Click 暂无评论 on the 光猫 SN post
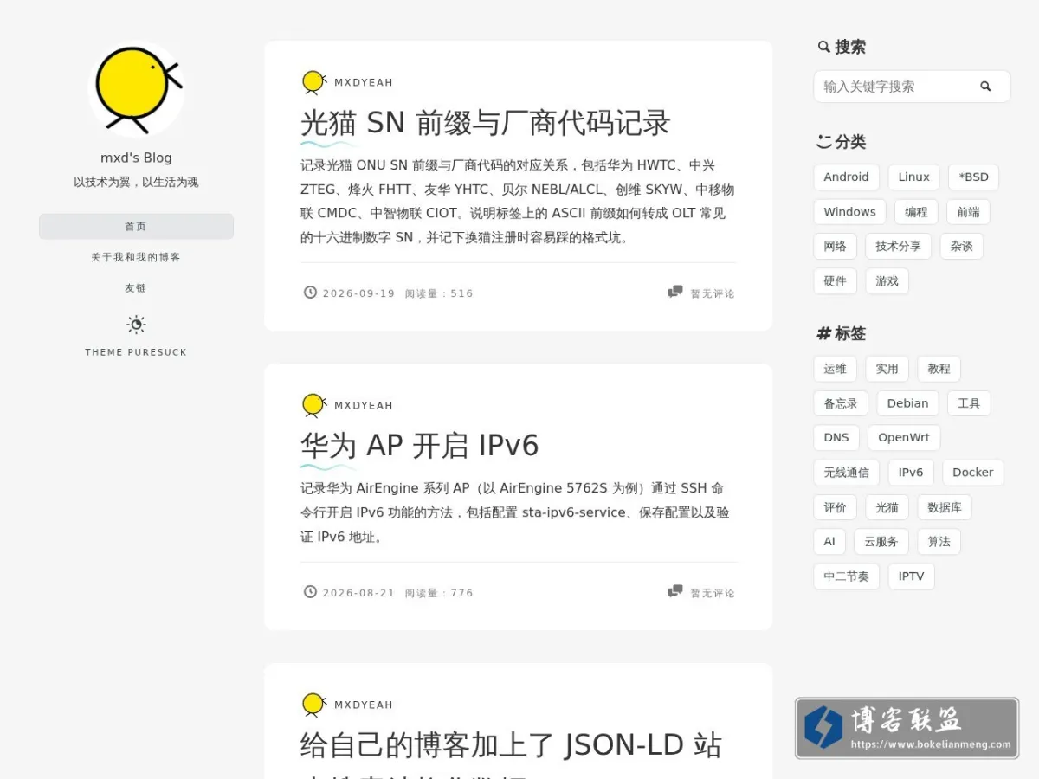Image resolution: width=1039 pixels, height=779 pixels. [713, 293]
